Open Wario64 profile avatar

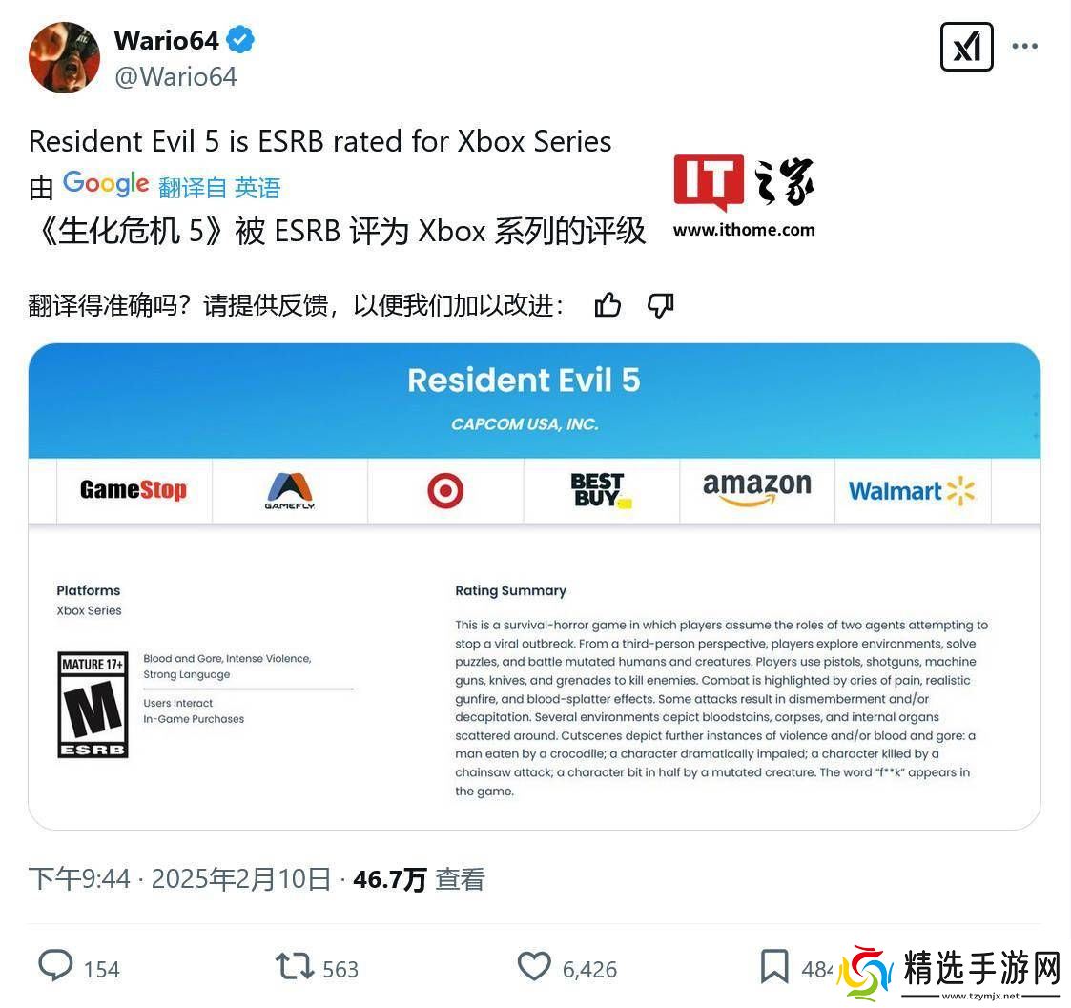pyautogui.click(x=64, y=57)
